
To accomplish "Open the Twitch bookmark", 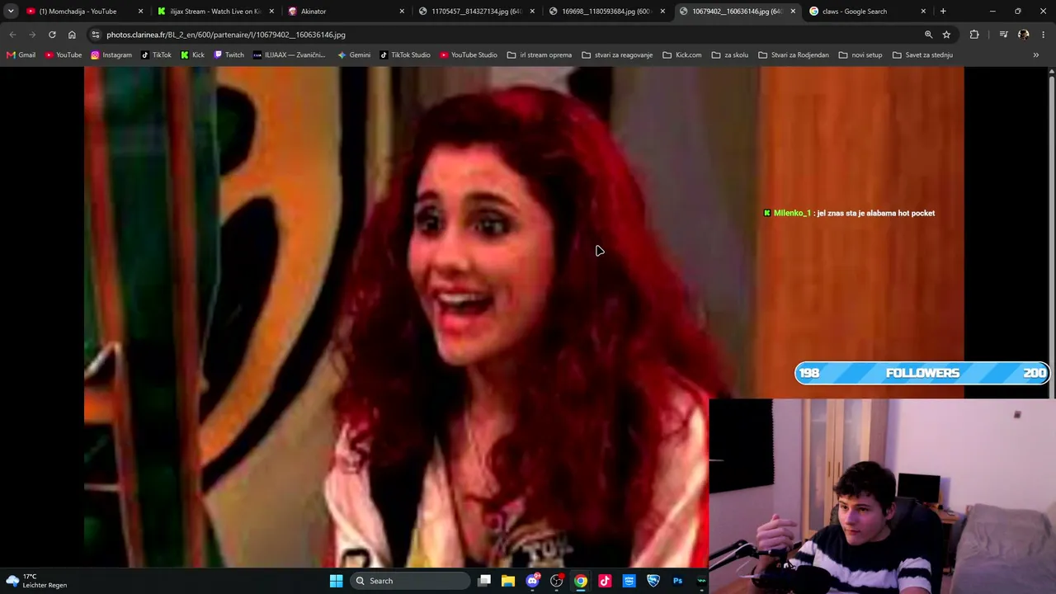I will (229, 55).
